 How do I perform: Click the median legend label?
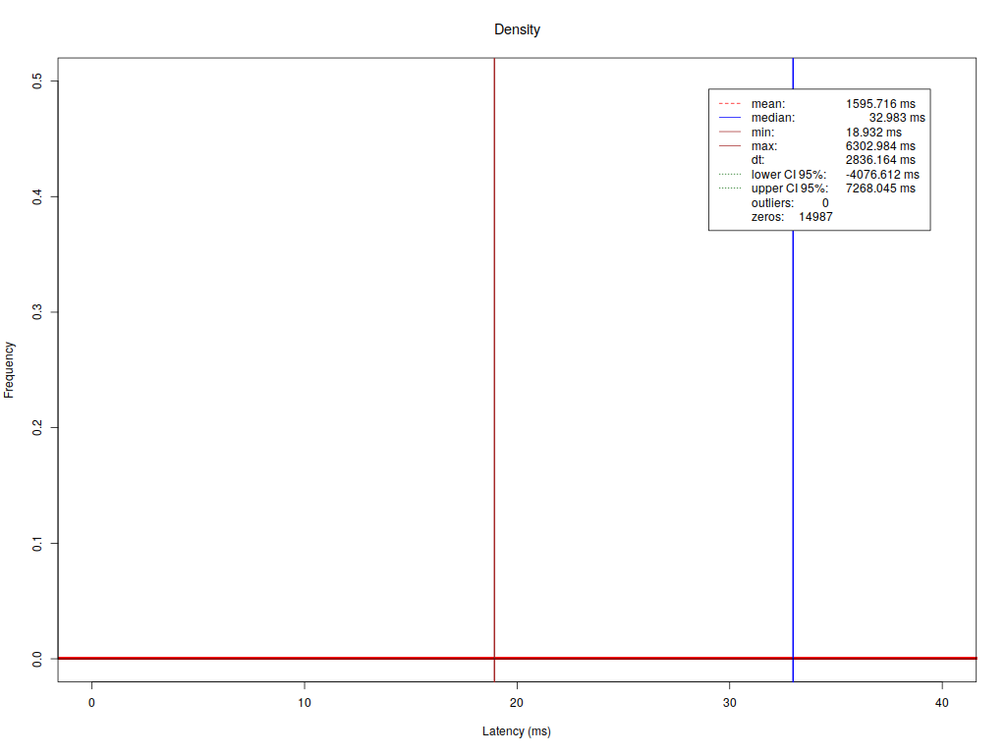click(773, 118)
